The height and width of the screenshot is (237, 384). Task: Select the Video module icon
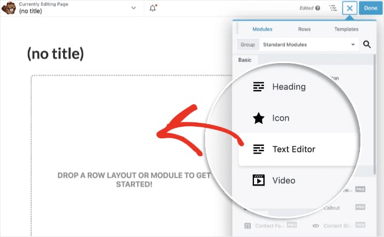point(258,180)
